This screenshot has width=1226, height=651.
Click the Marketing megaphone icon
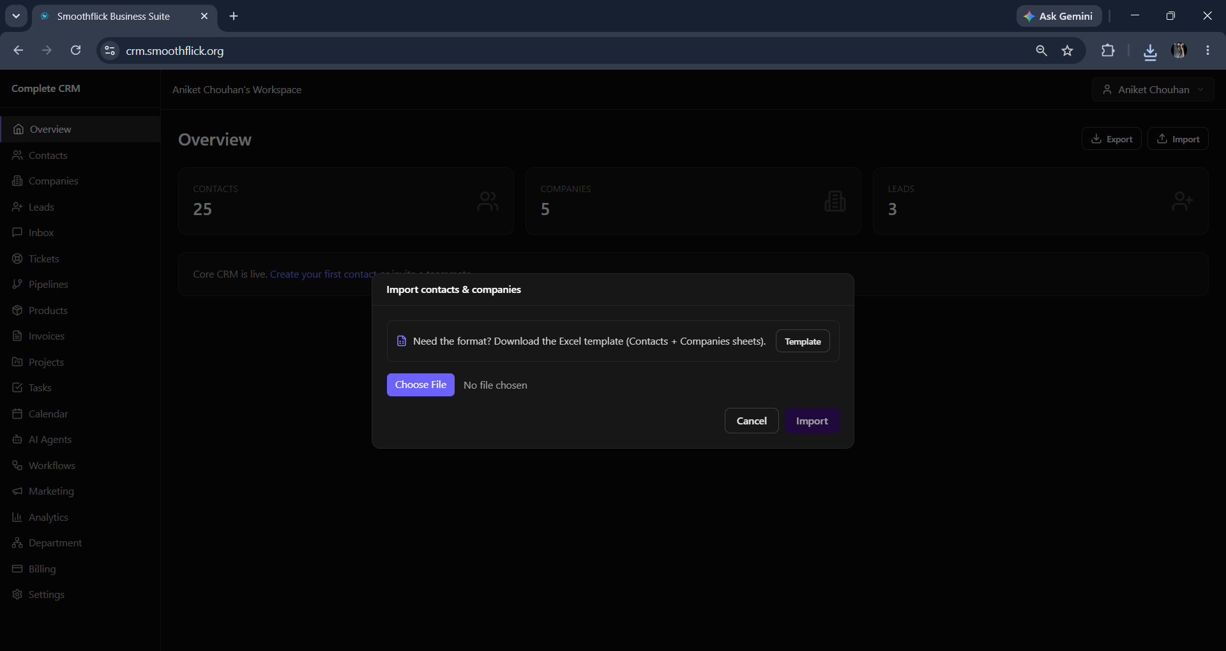click(x=17, y=491)
